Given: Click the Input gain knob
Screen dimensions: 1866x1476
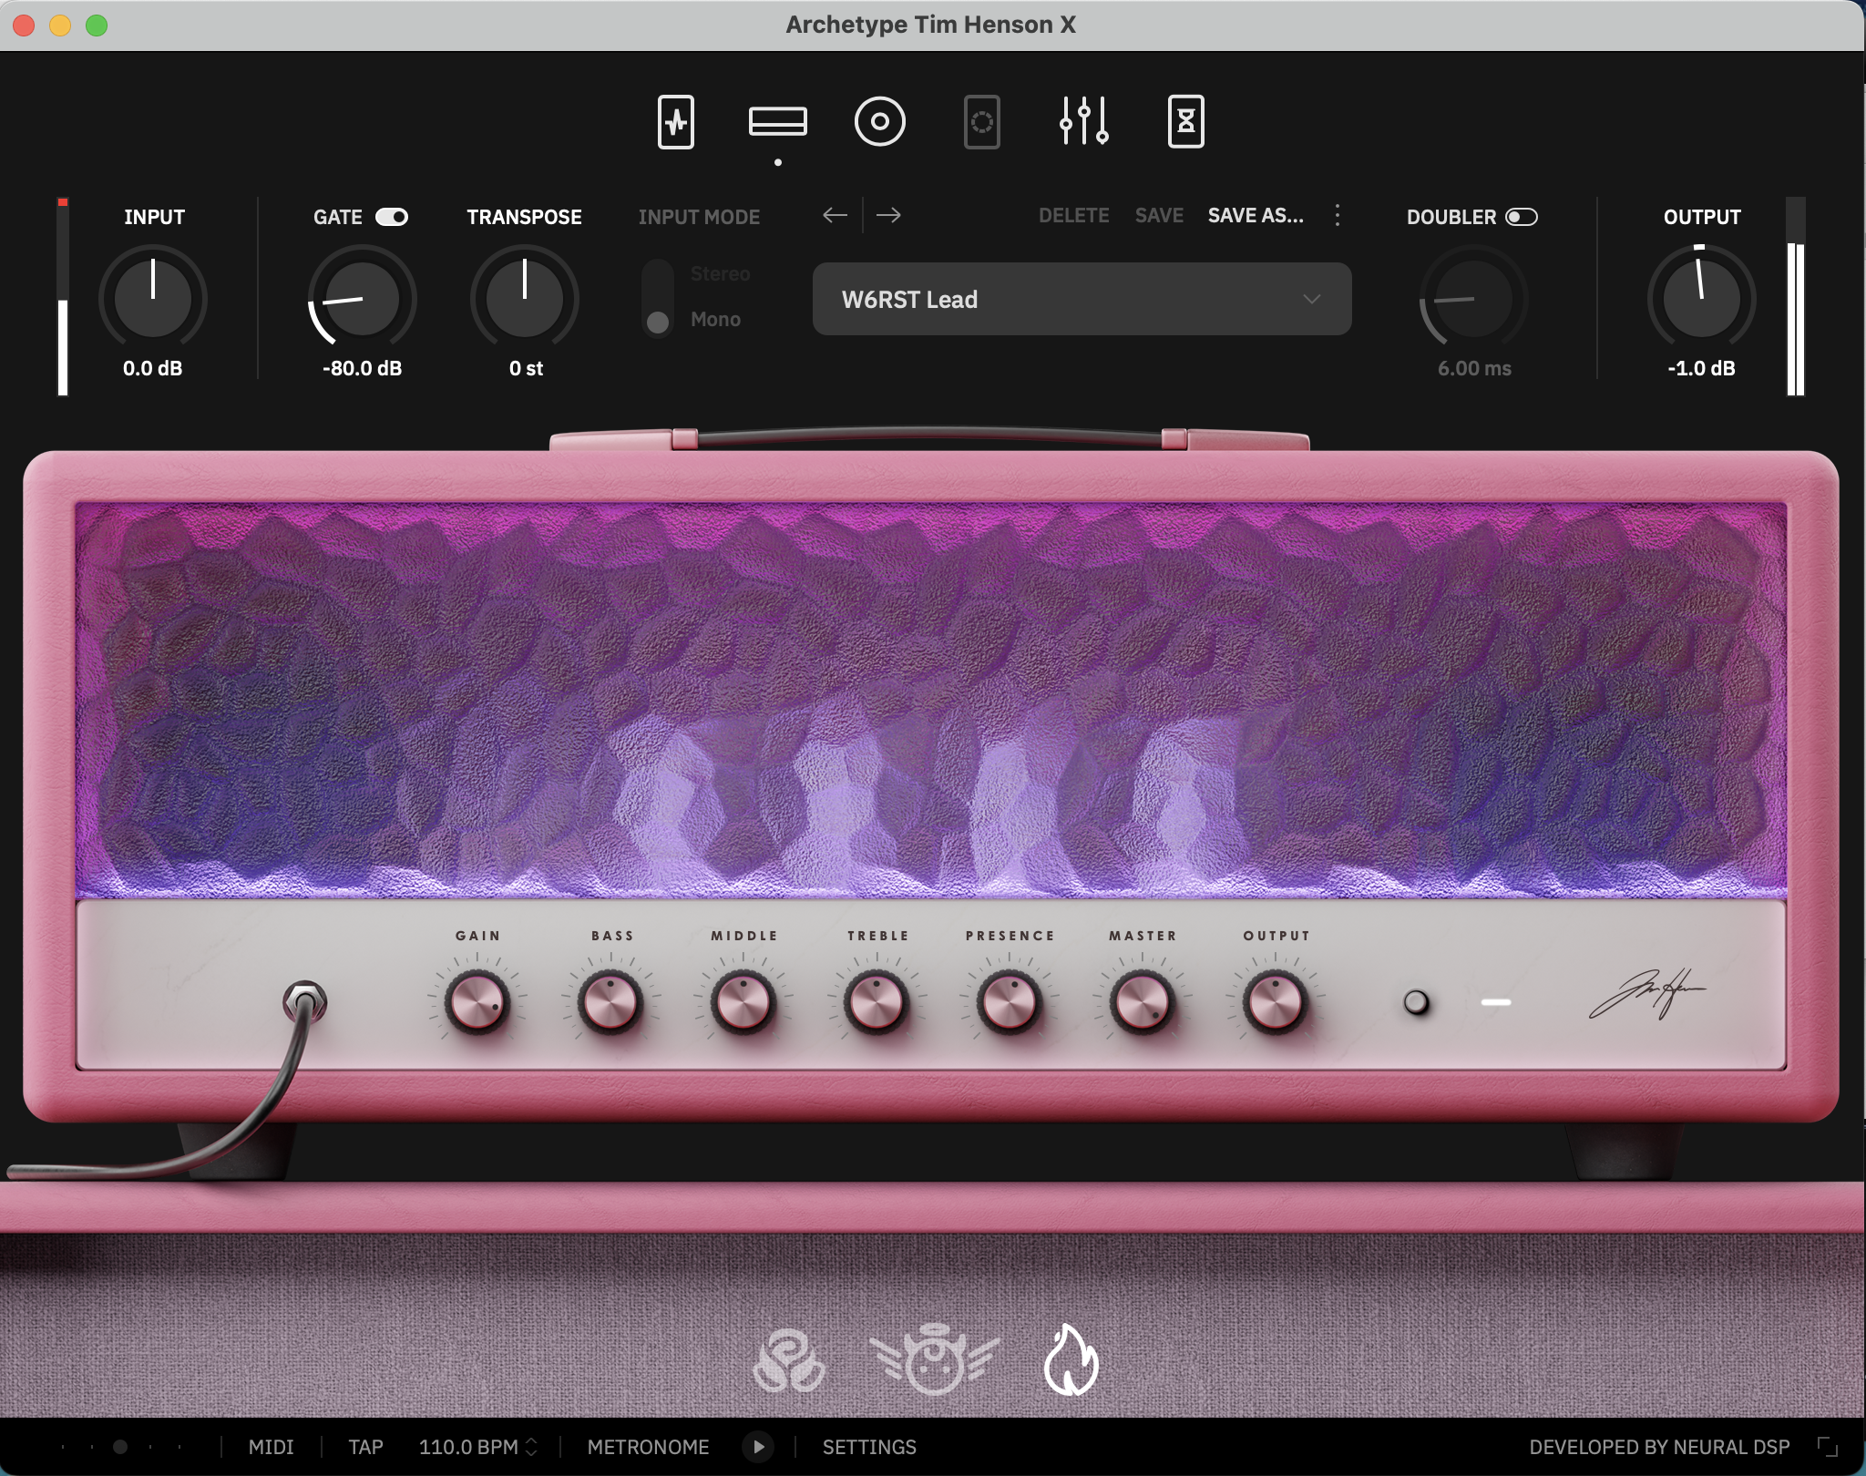Looking at the screenshot, I should pyautogui.click(x=153, y=298).
